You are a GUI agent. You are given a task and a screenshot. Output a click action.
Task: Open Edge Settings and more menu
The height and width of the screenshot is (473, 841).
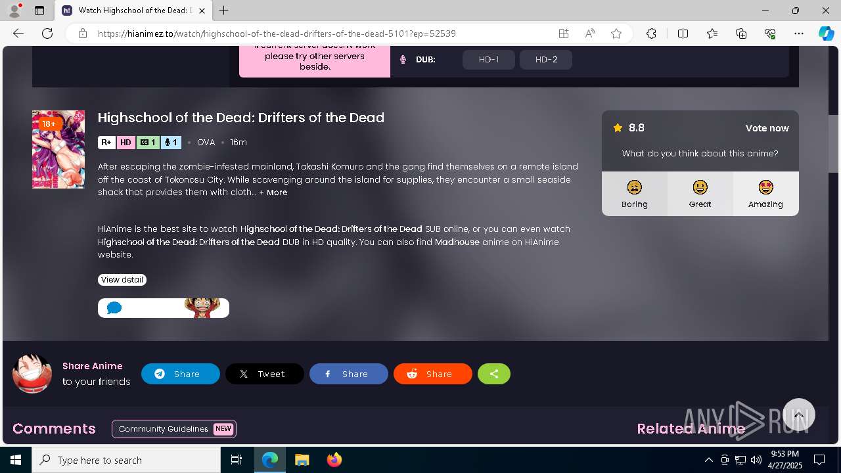tap(799, 34)
